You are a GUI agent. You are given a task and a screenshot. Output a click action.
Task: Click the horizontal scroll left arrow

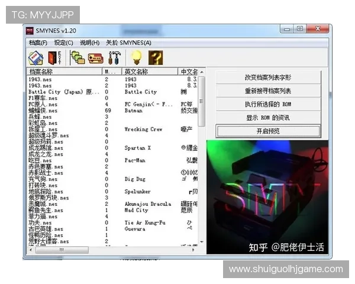tap(31, 250)
